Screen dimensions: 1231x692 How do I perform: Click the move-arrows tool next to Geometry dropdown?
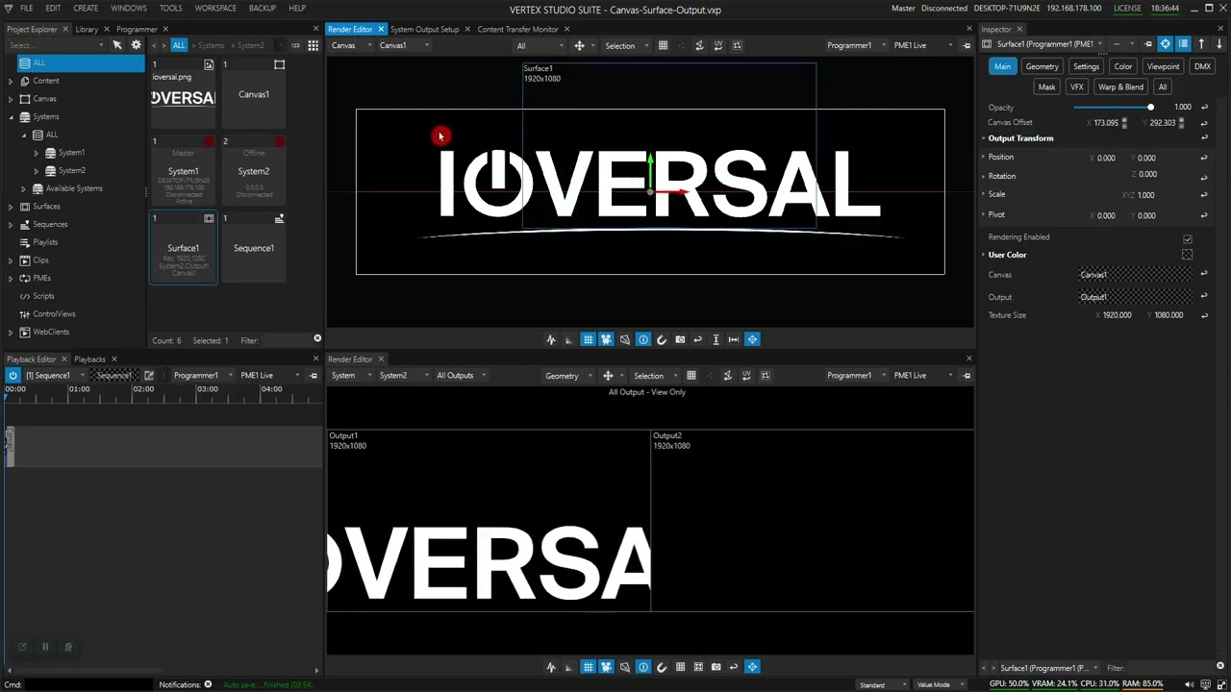(608, 375)
